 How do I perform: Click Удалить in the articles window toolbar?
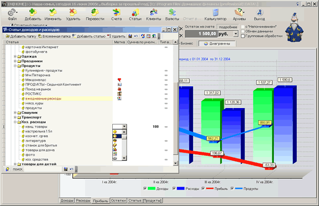coord(116,36)
